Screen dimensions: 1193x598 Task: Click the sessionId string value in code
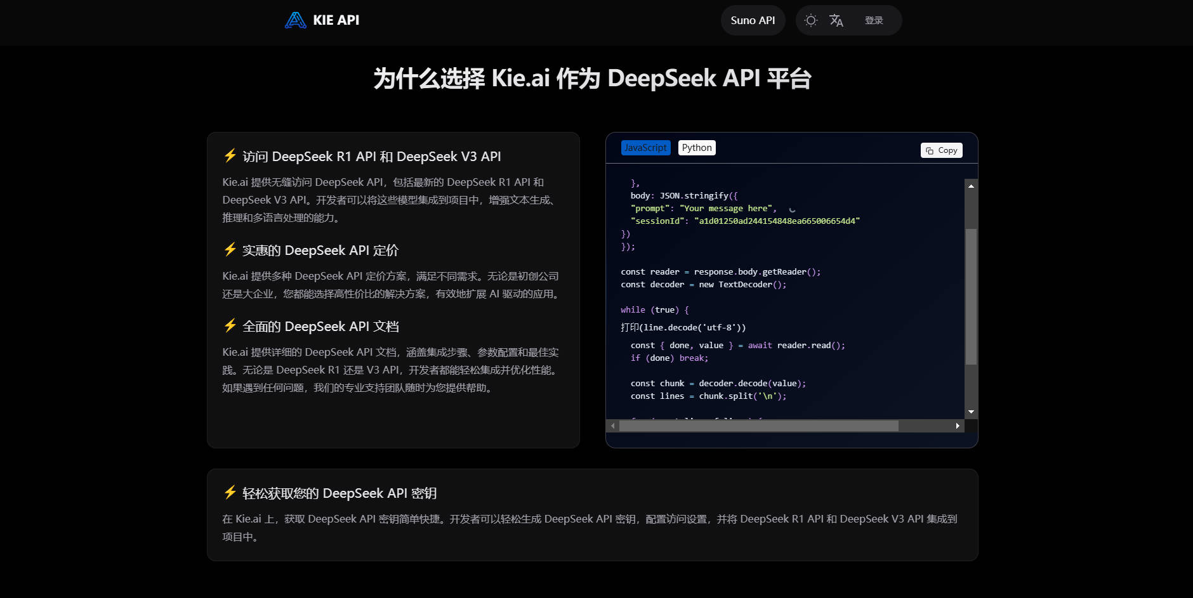[x=777, y=221]
